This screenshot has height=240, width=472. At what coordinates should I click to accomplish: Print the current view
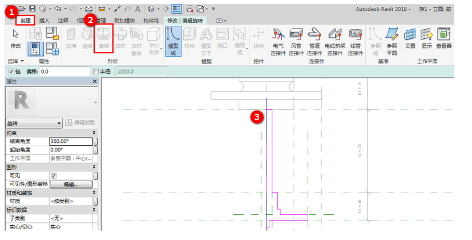[88, 9]
